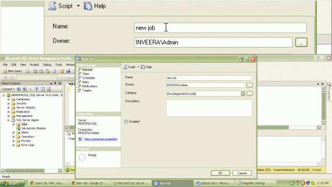This screenshot has height=187, width=332.
Task: Click the Analysis Services DMX Query icon
Action: tap(41, 71)
